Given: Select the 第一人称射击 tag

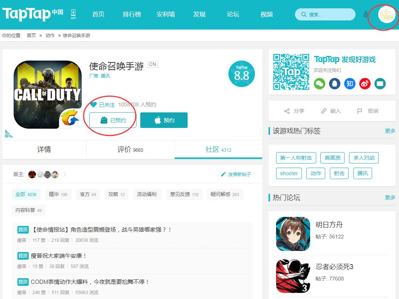Looking at the screenshot, I should click(296, 158).
